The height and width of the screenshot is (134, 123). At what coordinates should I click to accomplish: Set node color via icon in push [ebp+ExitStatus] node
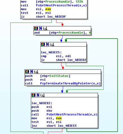pos(27,72)
